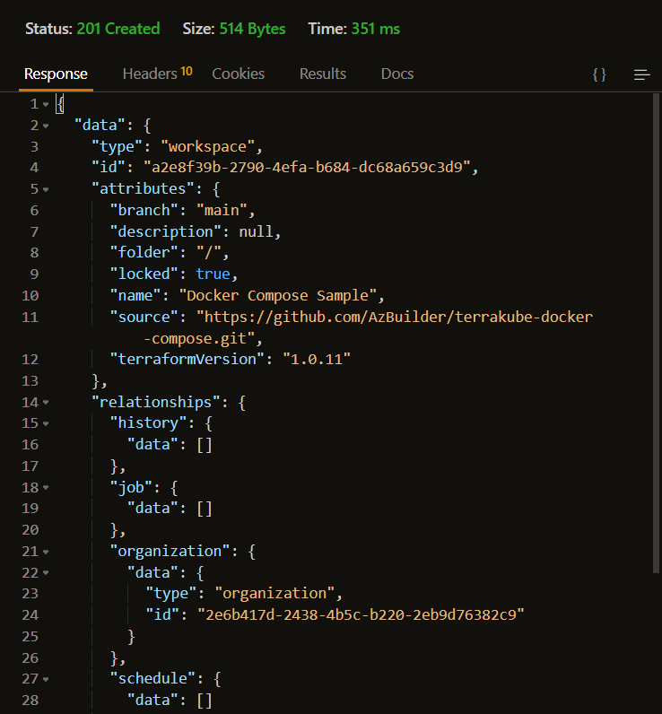Fold the organization "data" object on line 22

(46, 573)
